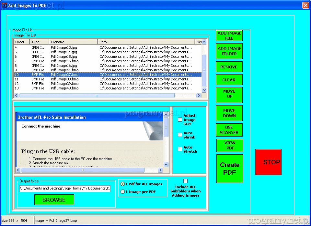Click the MOVE UP button
Screen dimensions: 311x226
click(229, 94)
